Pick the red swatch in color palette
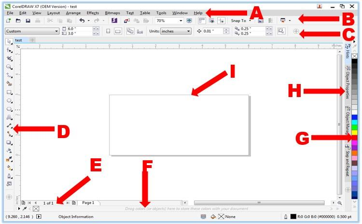The height and width of the screenshot is (224, 362). pyautogui.click(x=355, y=138)
